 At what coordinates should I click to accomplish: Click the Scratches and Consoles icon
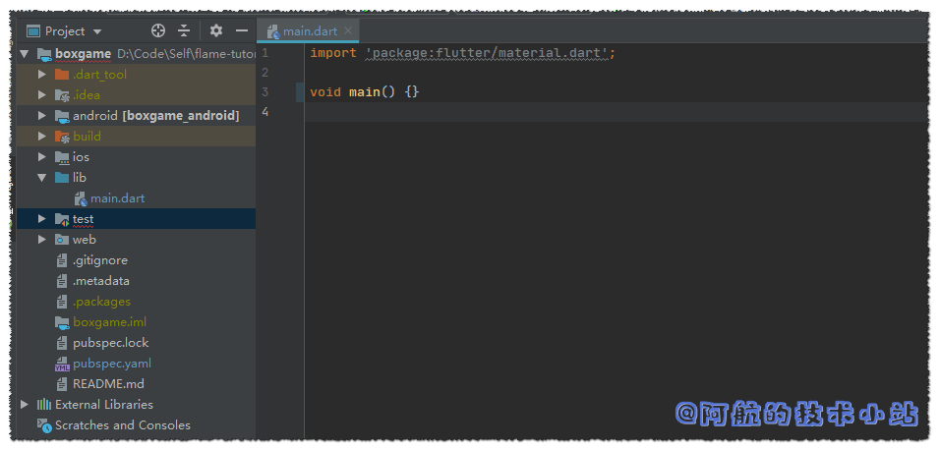pyautogui.click(x=44, y=425)
